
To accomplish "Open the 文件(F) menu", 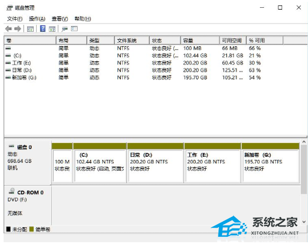I will 14,19.
